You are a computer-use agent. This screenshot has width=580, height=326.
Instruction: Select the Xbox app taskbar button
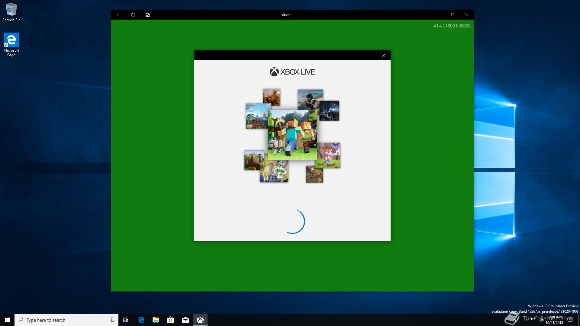pyautogui.click(x=200, y=320)
